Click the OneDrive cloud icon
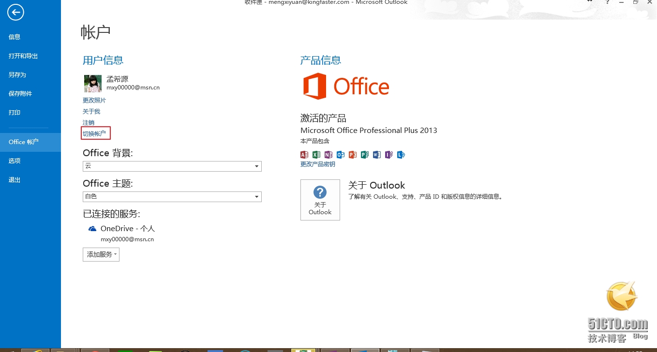657x352 pixels. coord(92,229)
